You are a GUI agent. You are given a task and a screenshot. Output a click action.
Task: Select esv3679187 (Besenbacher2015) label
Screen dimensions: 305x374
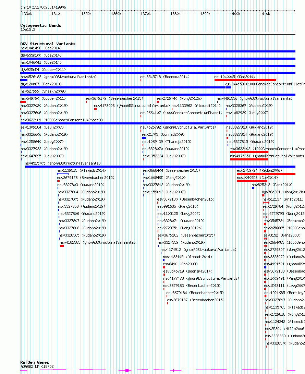coord(196,300)
